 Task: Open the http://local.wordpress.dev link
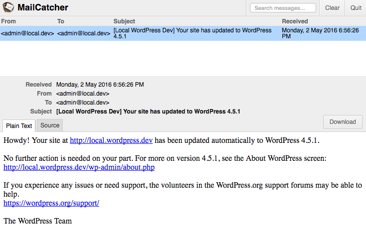point(111,140)
